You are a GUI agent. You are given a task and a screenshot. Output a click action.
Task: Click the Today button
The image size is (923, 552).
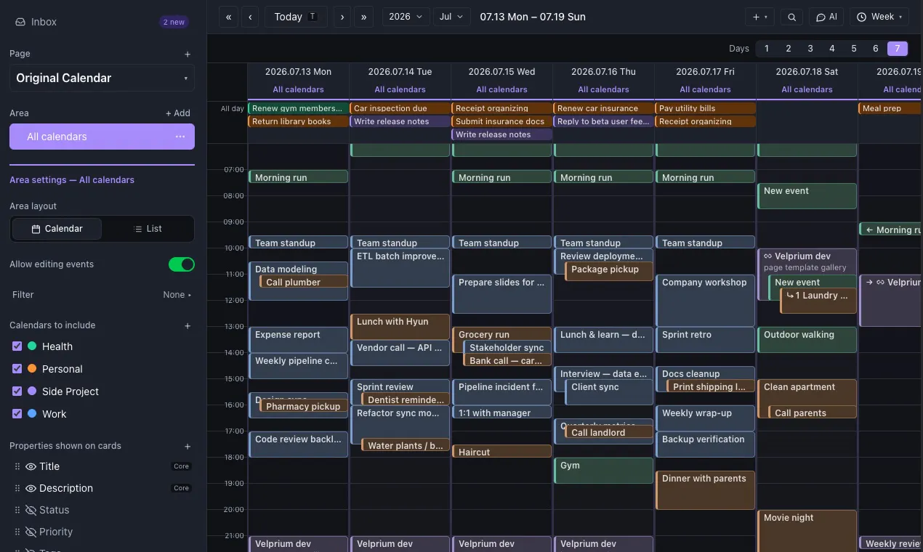(x=296, y=17)
